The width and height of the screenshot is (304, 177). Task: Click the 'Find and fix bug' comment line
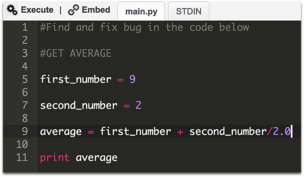coord(144,28)
